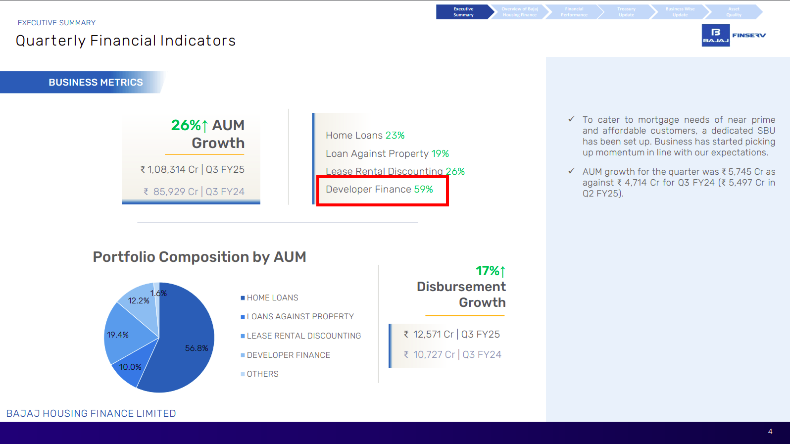Click the 'BAJAJ HOUSING FINANCE LIMITED' footer text
Image resolution: width=790 pixels, height=444 pixels.
[x=91, y=413]
